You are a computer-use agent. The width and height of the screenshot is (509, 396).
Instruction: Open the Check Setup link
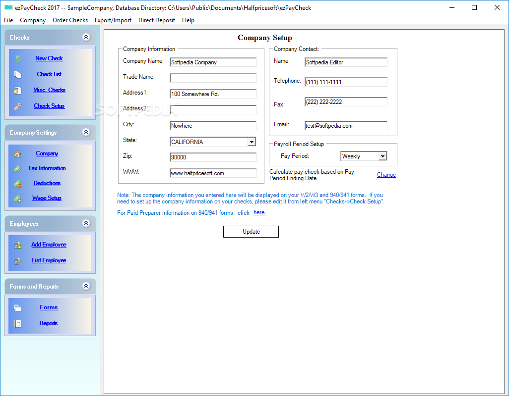[x=49, y=106]
